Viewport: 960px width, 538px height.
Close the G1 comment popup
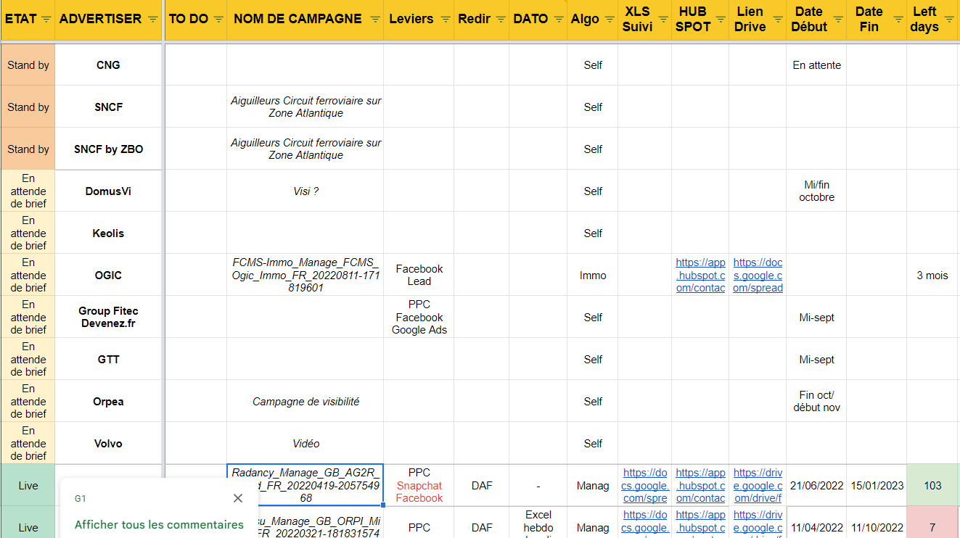point(238,498)
